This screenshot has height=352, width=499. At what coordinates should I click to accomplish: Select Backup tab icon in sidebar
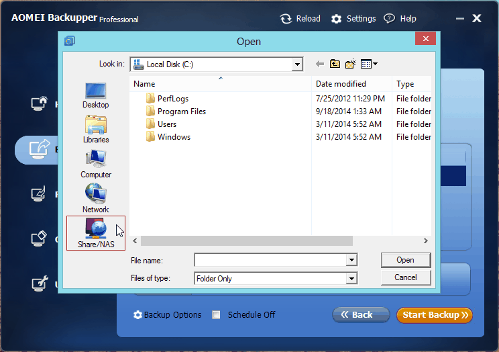40,149
